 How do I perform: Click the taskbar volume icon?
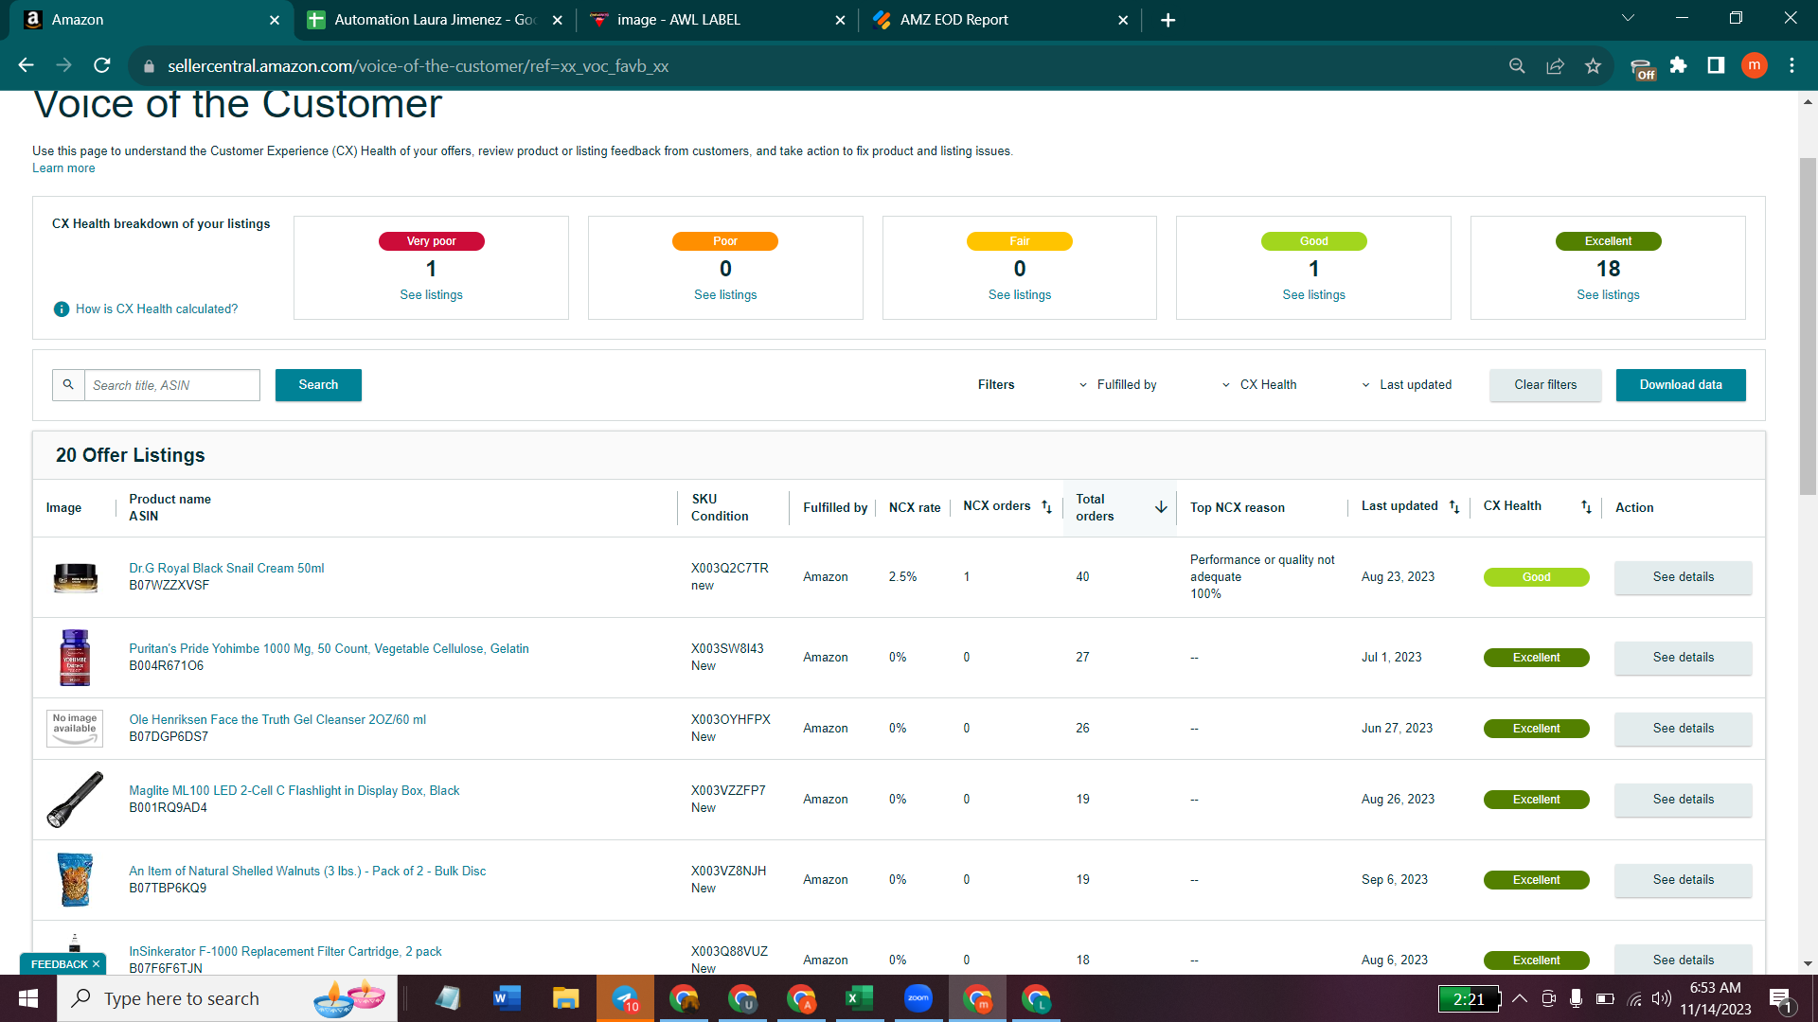(x=1662, y=998)
